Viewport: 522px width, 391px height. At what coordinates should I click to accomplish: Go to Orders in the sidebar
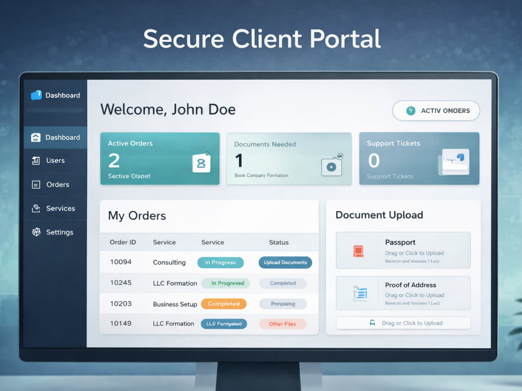55,184
